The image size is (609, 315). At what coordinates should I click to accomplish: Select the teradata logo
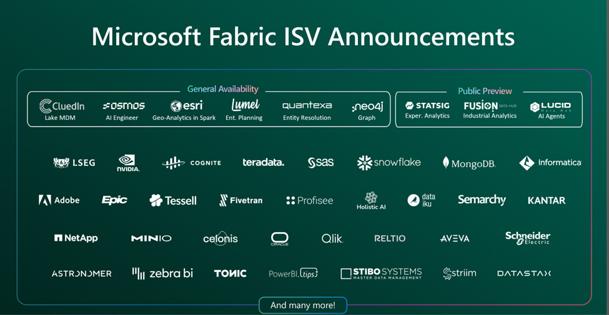click(264, 163)
